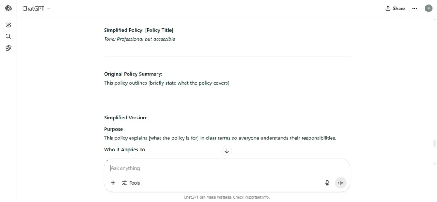Start a new chat with the pencil icon
The height and width of the screenshot is (202, 437).
(9, 25)
